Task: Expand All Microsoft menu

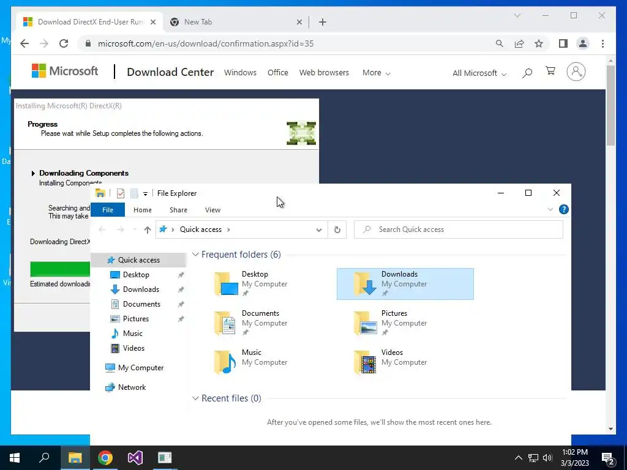Action: tap(479, 73)
